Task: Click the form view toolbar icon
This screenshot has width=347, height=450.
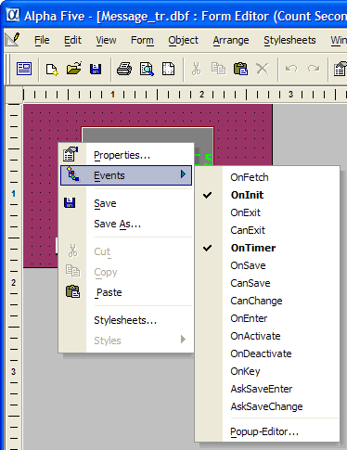Action: 24,69
